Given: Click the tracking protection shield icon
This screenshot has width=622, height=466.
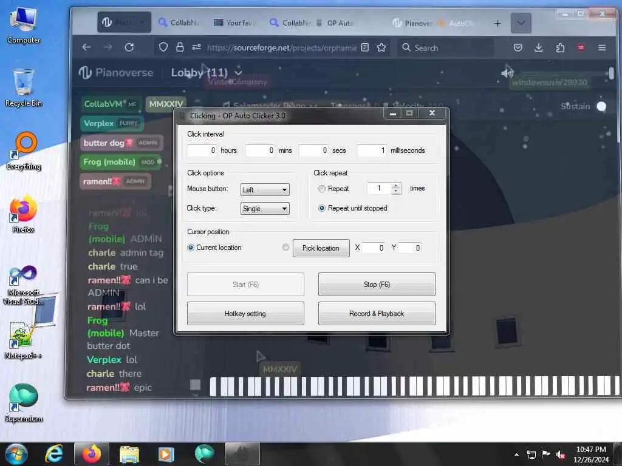Looking at the screenshot, I should click(163, 47).
